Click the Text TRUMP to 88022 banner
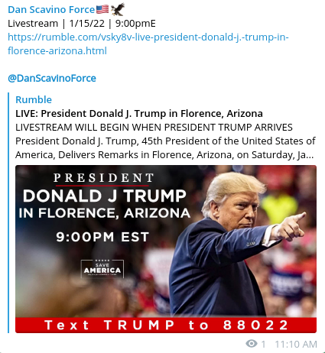 click(x=166, y=325)
